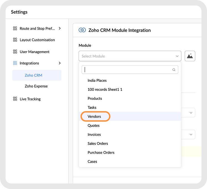This screenshot has height=189, width=207.
Task: Click the image icon button beside module selector
Action: [190, 56]
